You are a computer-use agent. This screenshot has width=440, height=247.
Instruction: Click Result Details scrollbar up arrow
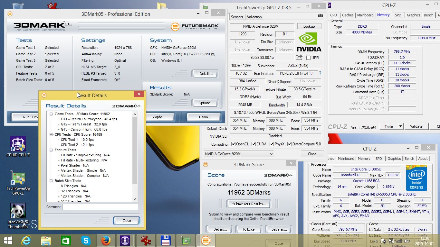(x=135, y=114)
